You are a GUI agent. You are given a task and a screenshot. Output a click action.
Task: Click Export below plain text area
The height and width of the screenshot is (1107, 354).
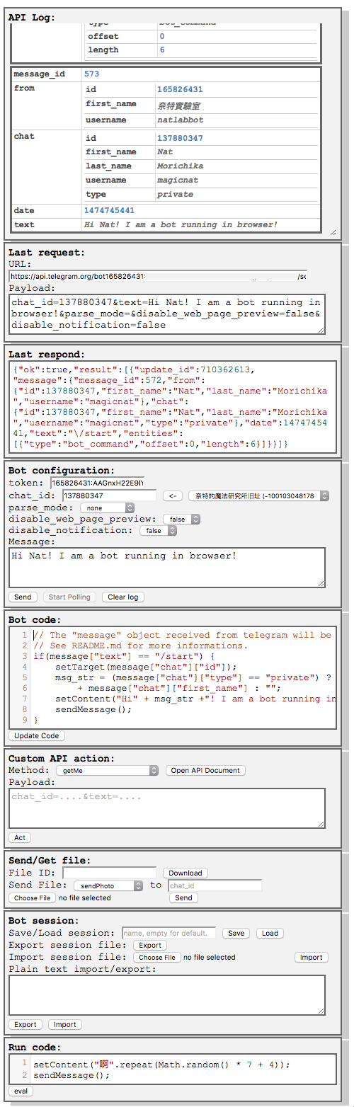(x=25, y=1024)
